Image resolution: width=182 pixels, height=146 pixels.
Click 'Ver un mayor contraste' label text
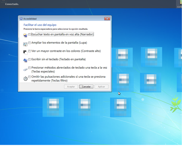click(x=66, y=51)
